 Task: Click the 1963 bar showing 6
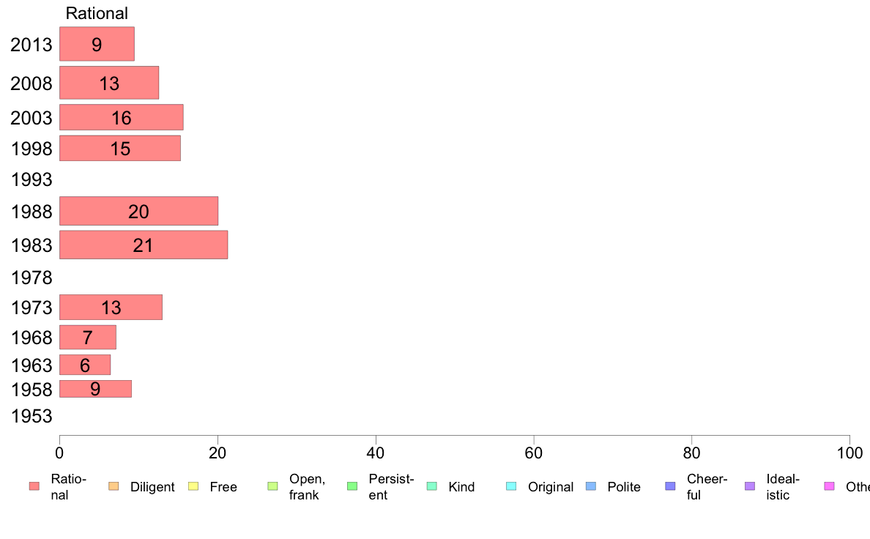pyautogui.click(x=85, y=365)
